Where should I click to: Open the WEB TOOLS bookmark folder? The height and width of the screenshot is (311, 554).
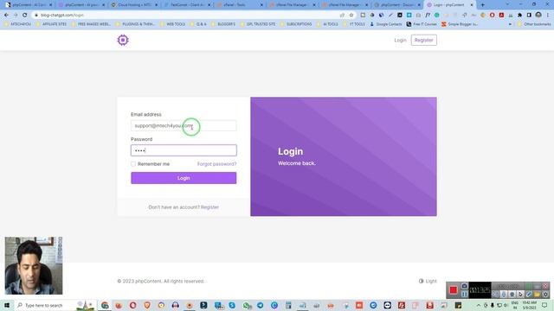tap(172, 24)
